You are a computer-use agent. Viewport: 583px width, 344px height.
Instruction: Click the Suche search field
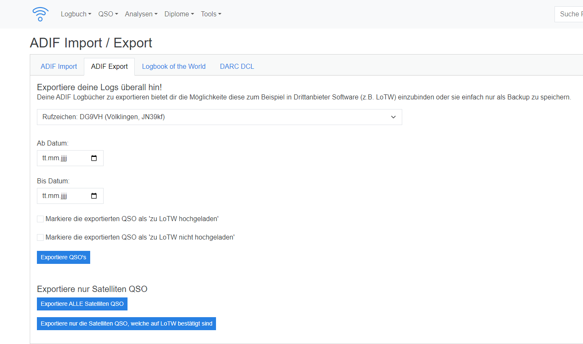click(569, 14)
